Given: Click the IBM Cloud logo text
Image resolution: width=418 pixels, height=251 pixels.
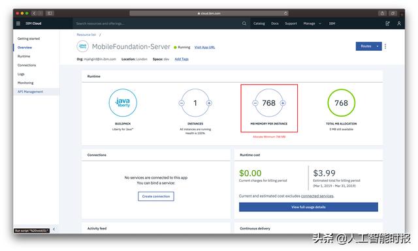Looking at the screenshot, I should [33, 23].
